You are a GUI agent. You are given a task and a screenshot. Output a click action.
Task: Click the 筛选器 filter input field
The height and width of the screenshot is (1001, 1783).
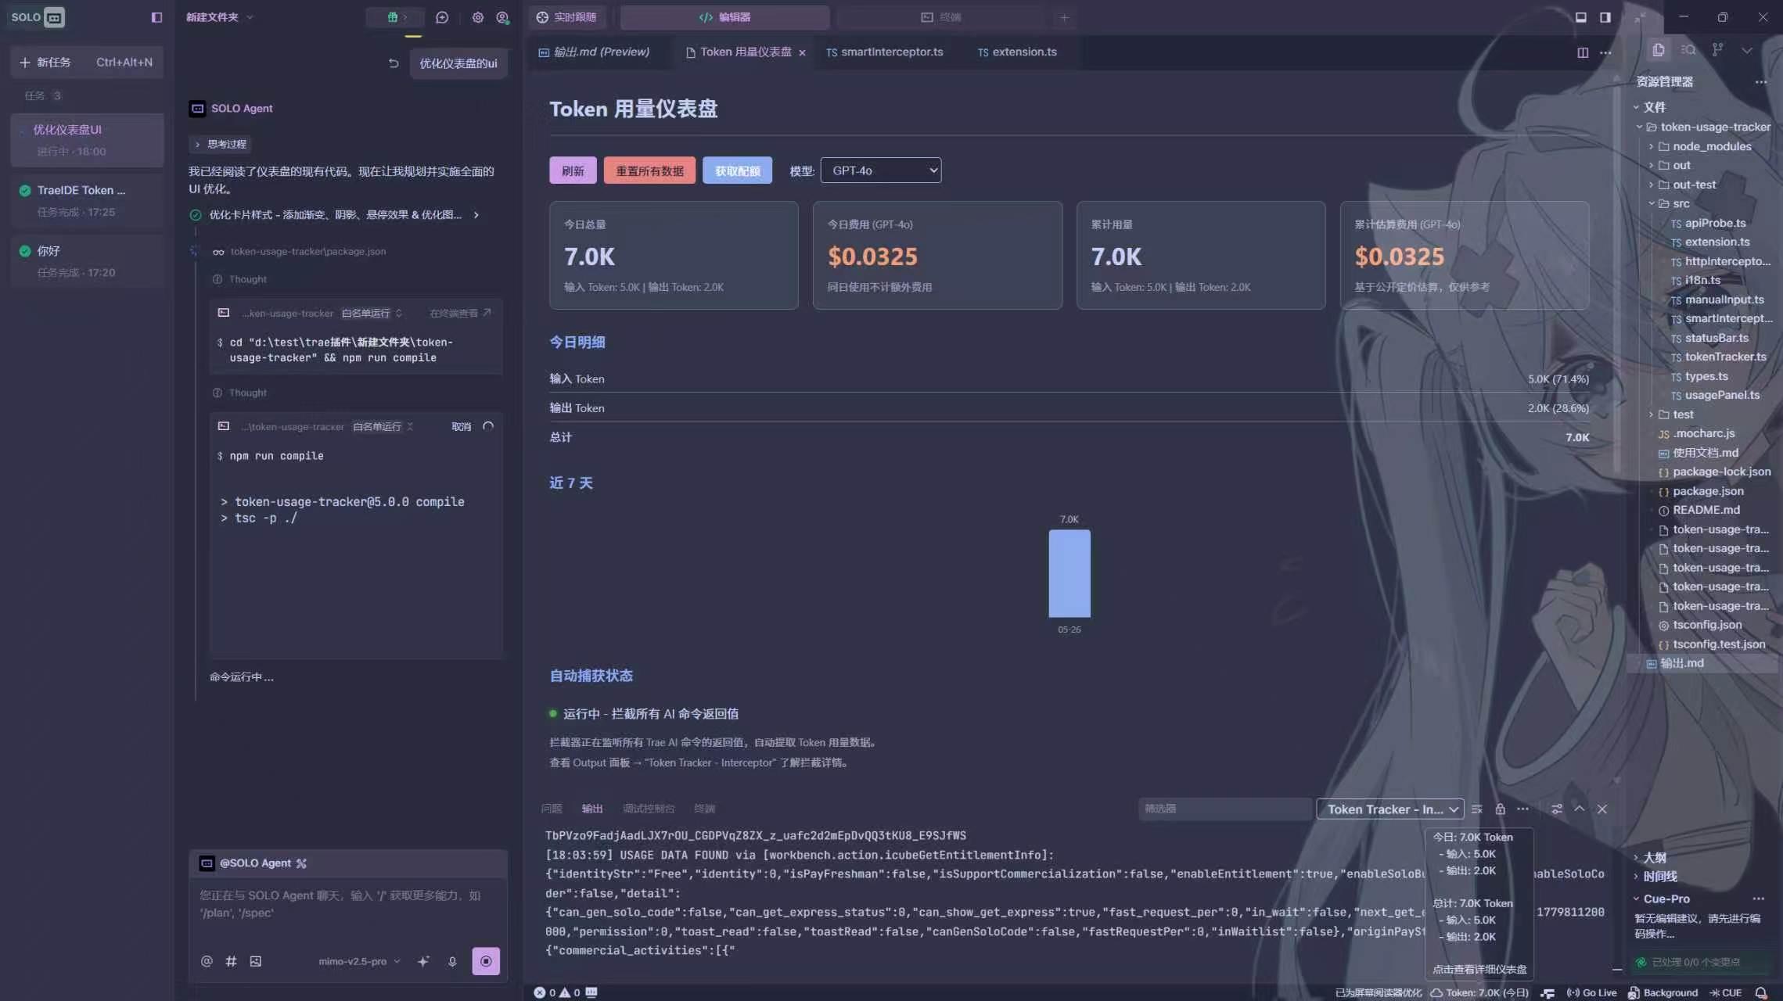(1224, 809)
